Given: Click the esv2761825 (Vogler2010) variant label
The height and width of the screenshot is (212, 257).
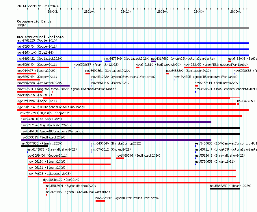Looking at the screenshot, I should click(37, 40).
